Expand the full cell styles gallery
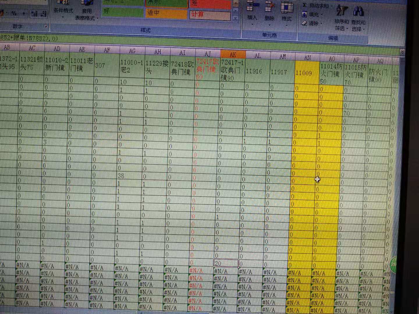Screen dimensions: 419x314 click(x=236, y=19)
